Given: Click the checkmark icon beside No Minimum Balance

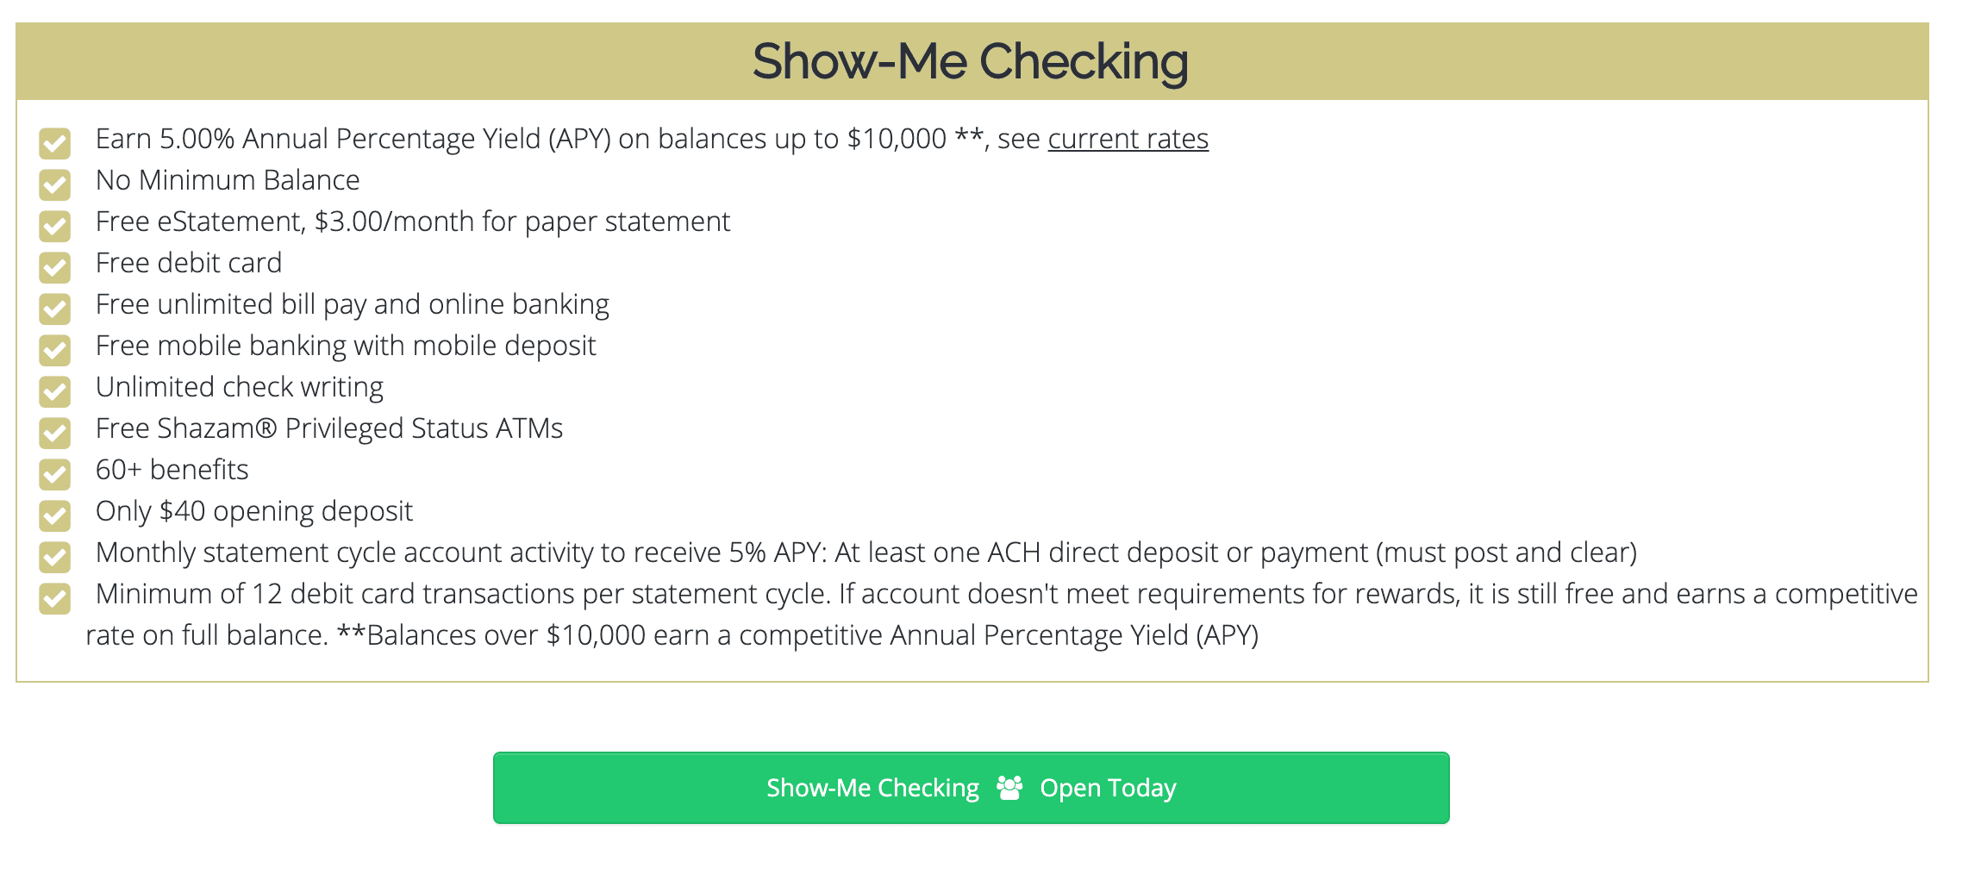Looking at the screenshot, I should click(x=54, y=184).
